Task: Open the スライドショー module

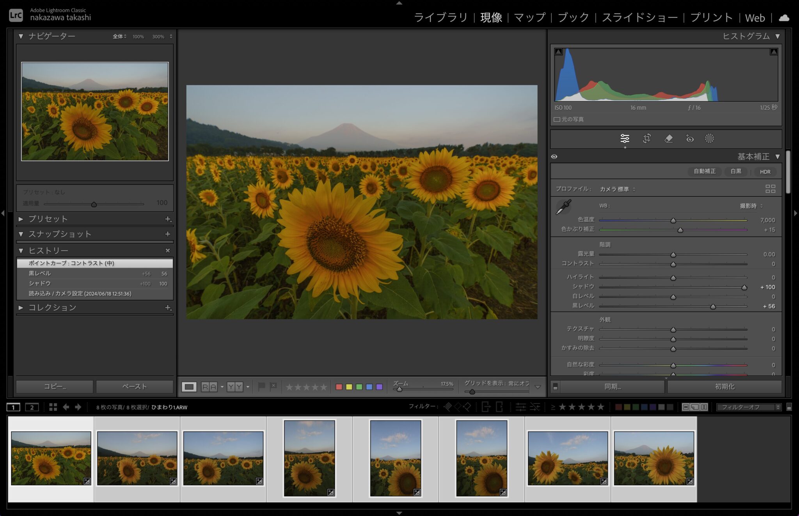Action: [639, 18]
